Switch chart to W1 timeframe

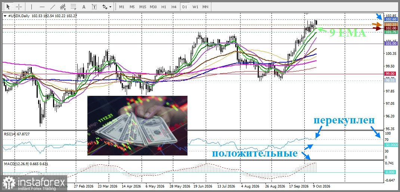[x=195, y=7]
